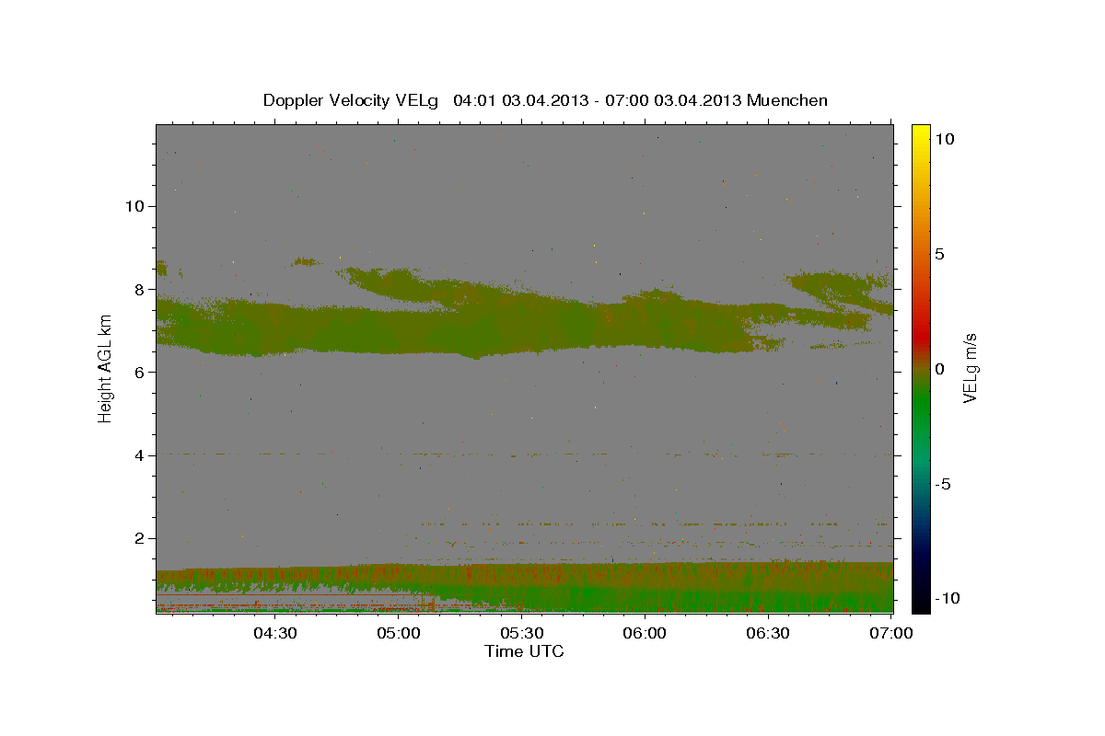Click the height axis label 4
This screenshot has height=736, width=1105.
point(137,455)
